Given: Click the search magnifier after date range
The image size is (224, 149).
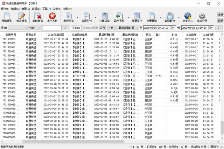Looking at the screenshot, I should [x=219, y=28].
